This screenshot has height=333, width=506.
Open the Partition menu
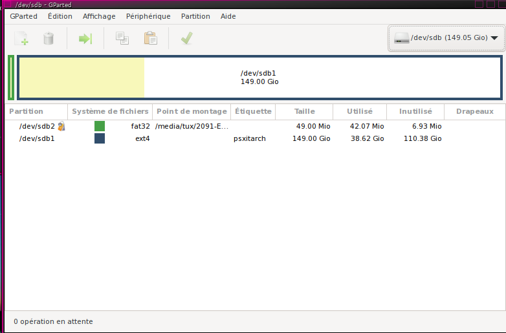tap(195, 16)
